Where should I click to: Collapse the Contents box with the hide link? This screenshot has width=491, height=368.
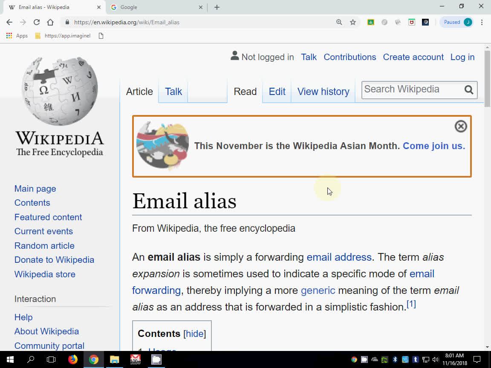point(195,333)
